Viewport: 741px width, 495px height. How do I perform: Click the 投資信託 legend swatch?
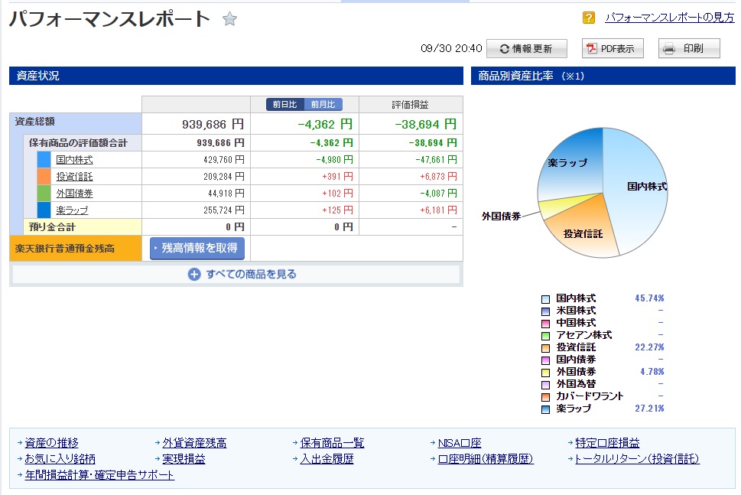[x=545, y=348]
